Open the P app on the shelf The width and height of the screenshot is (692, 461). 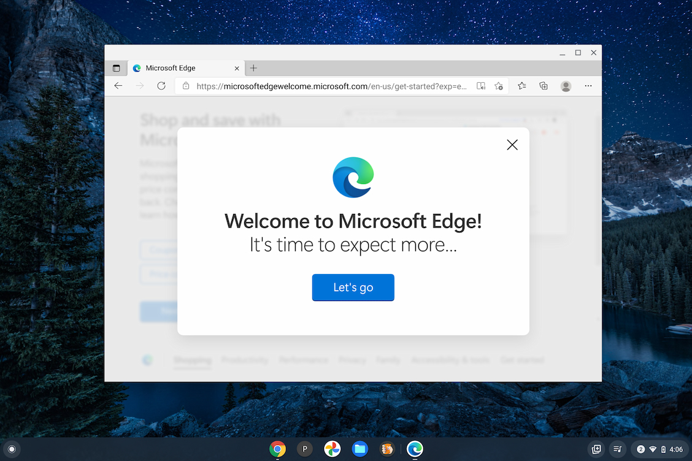pyautogui.click(x=304, y=449)
